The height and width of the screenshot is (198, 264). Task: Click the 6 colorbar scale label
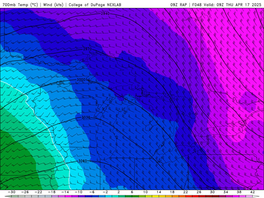coord(132,192)
